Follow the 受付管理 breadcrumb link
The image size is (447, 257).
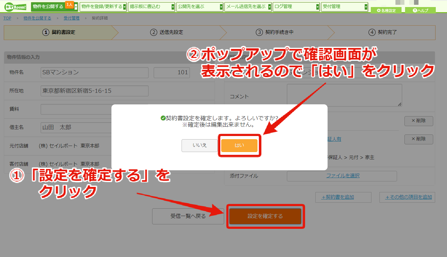71,18
